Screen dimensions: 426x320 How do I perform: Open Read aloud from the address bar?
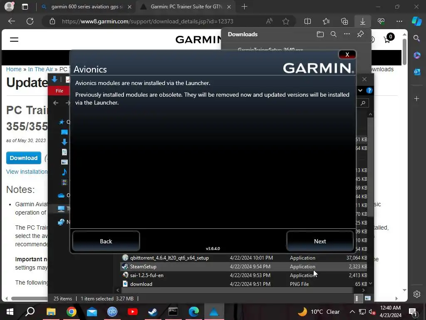click(x=269, y=21)
